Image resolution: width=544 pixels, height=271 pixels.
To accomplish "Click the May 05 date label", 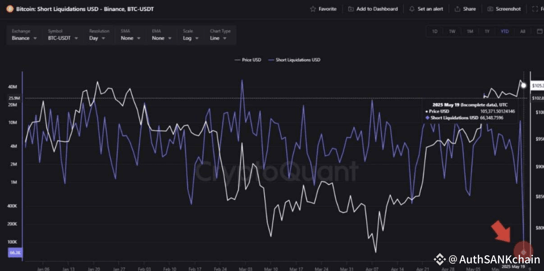I will click(x=473, y=269).
